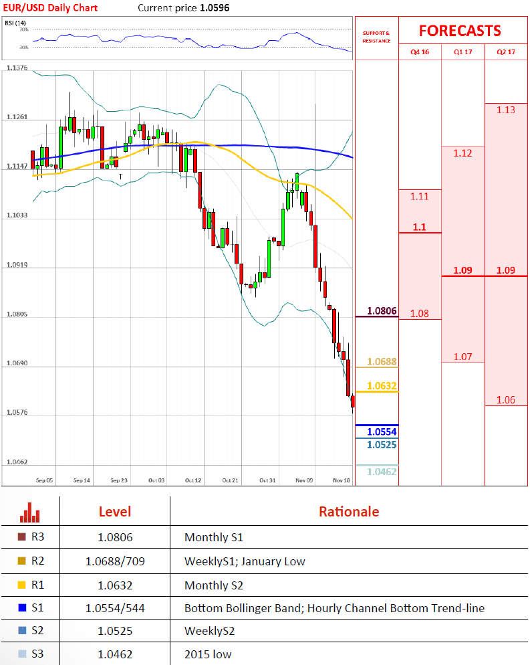Image resolution: width=530 pixels, height=665 pixels.
Task: Click the RSI (14) indicator label
Action: pos(15,23)
